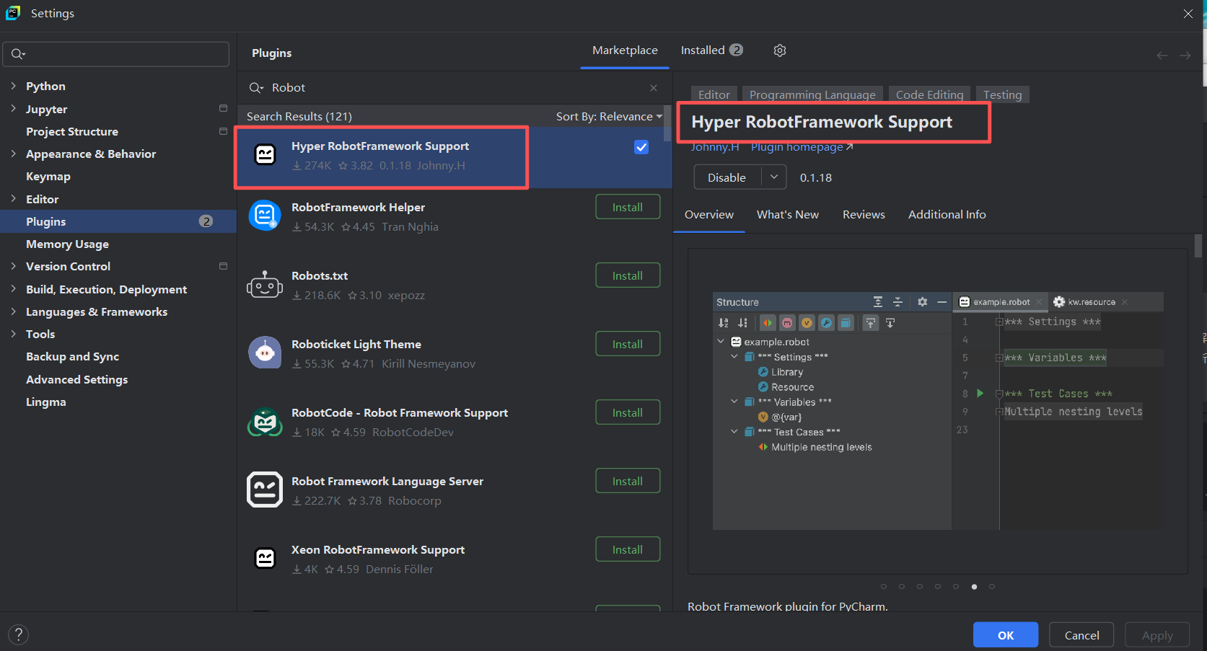Click the Cancel button
Screen dimensions: 1207x651
point(1081,635)
